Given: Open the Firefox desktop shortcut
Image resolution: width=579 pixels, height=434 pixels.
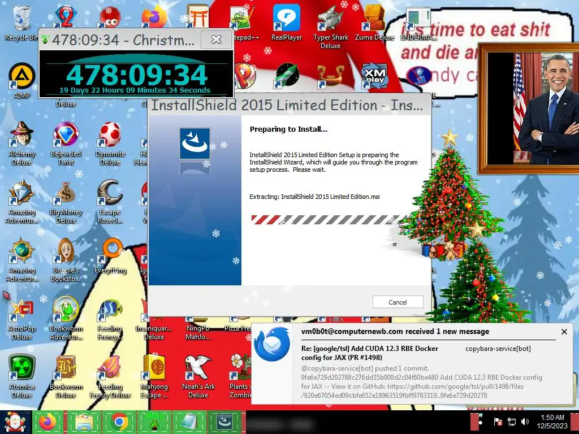Looking at the screenshot, I should [x=154, y=17].
